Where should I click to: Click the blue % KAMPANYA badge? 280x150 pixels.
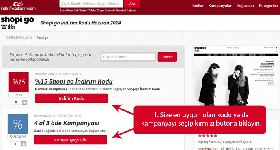click(x=18, y=126)
